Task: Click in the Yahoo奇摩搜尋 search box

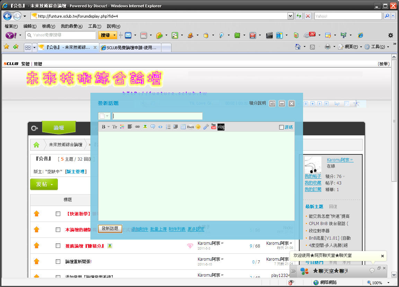Action: (61, 35)
